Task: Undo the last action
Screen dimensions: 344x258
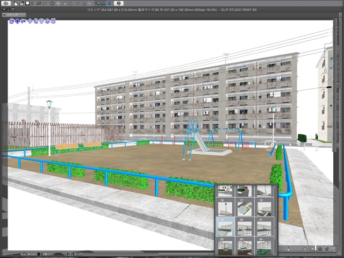Action: pos(39,4)
